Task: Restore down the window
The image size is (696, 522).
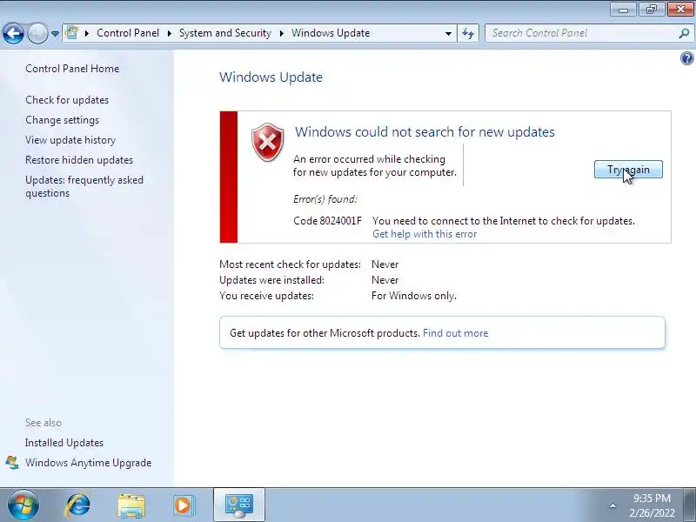Action: point(651,10)
